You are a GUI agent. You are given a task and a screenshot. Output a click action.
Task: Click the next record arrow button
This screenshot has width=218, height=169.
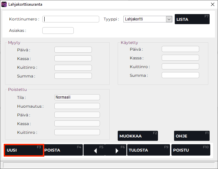click(116, 150)
